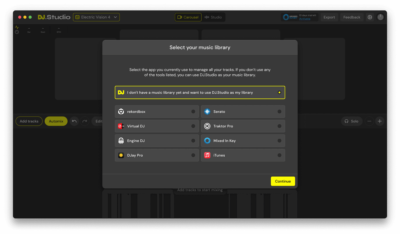Select the Traktor Pro radio button
Image resolution: width=400 pixels, height=234 pixels.
(x=279, y=126)
